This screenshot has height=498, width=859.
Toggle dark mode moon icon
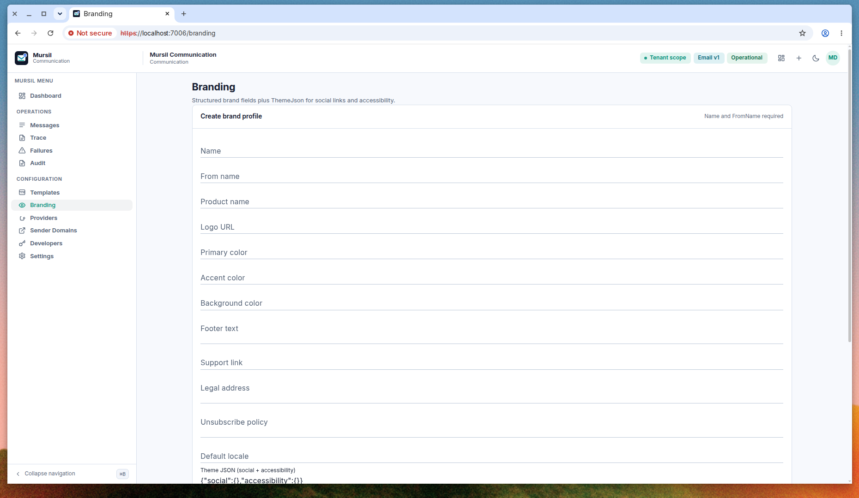[x=816, y=58]
